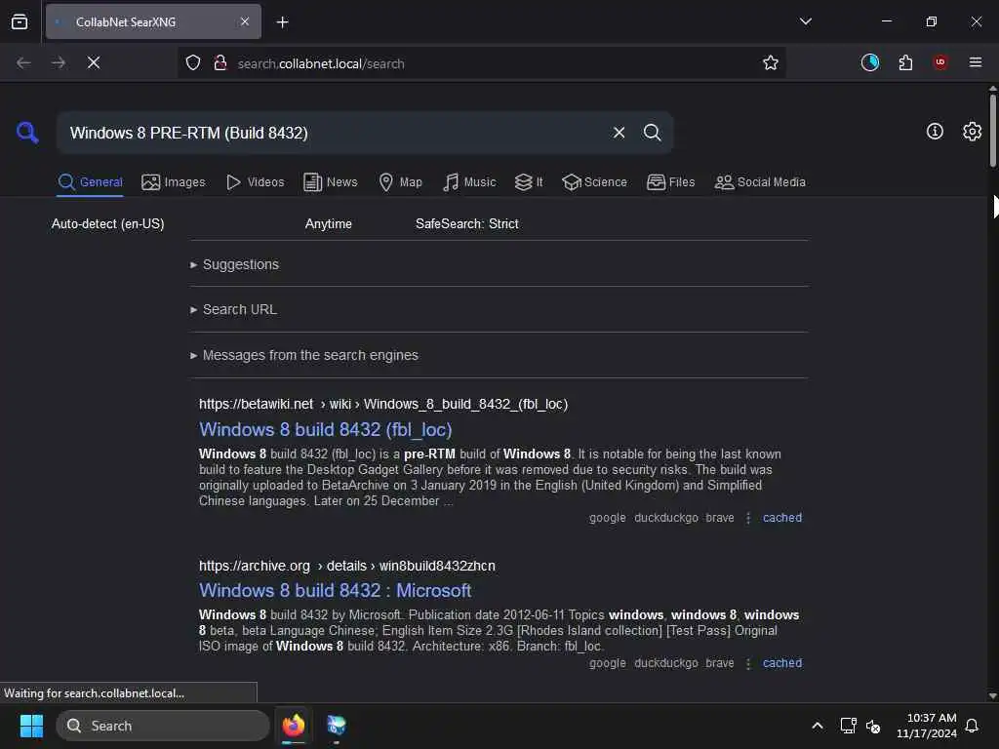999x749 pixels.
Task: Switch to Social Media category
Action: 760,182
